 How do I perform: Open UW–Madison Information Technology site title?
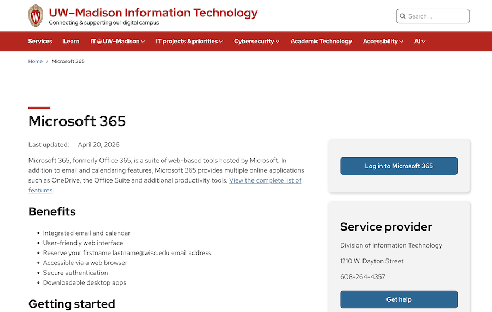[153, 13]
